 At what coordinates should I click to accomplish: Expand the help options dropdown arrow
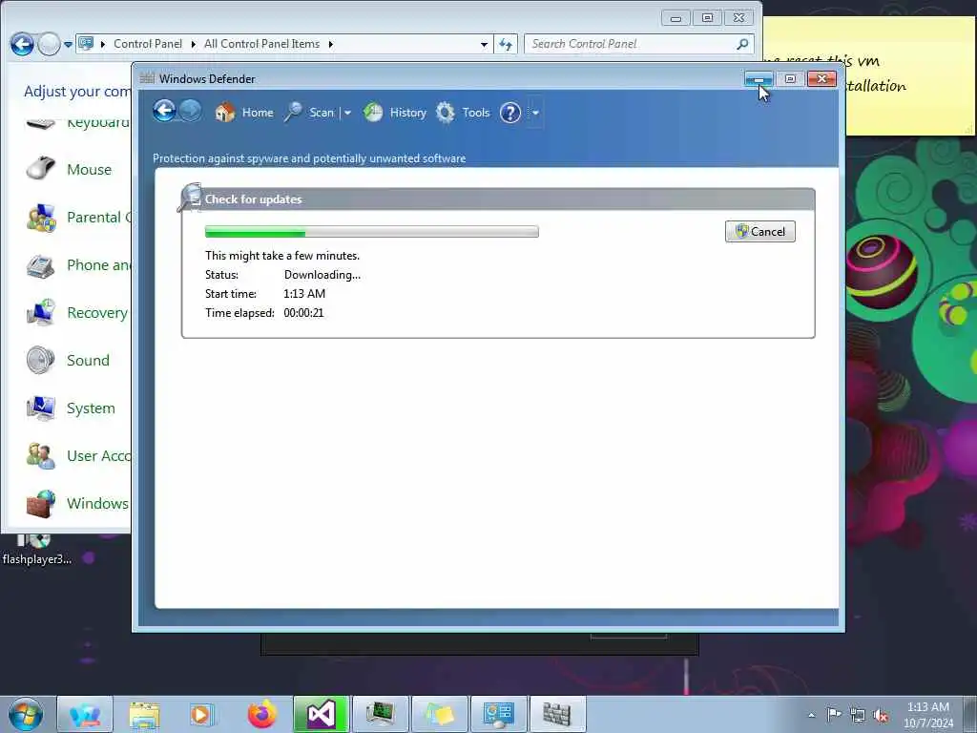[535, 114]
